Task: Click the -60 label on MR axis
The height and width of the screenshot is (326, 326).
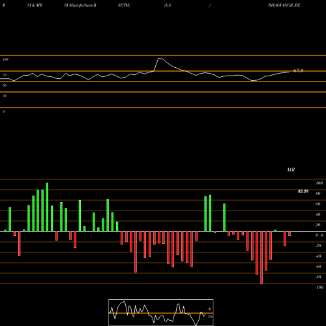Action: click(318, 267)
